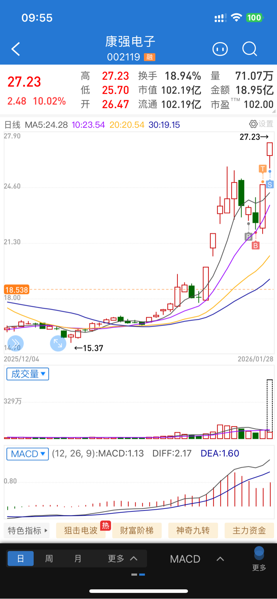Open the 成交量 indicator dropdown
277x599 pixels.
(x=28, y=374)
